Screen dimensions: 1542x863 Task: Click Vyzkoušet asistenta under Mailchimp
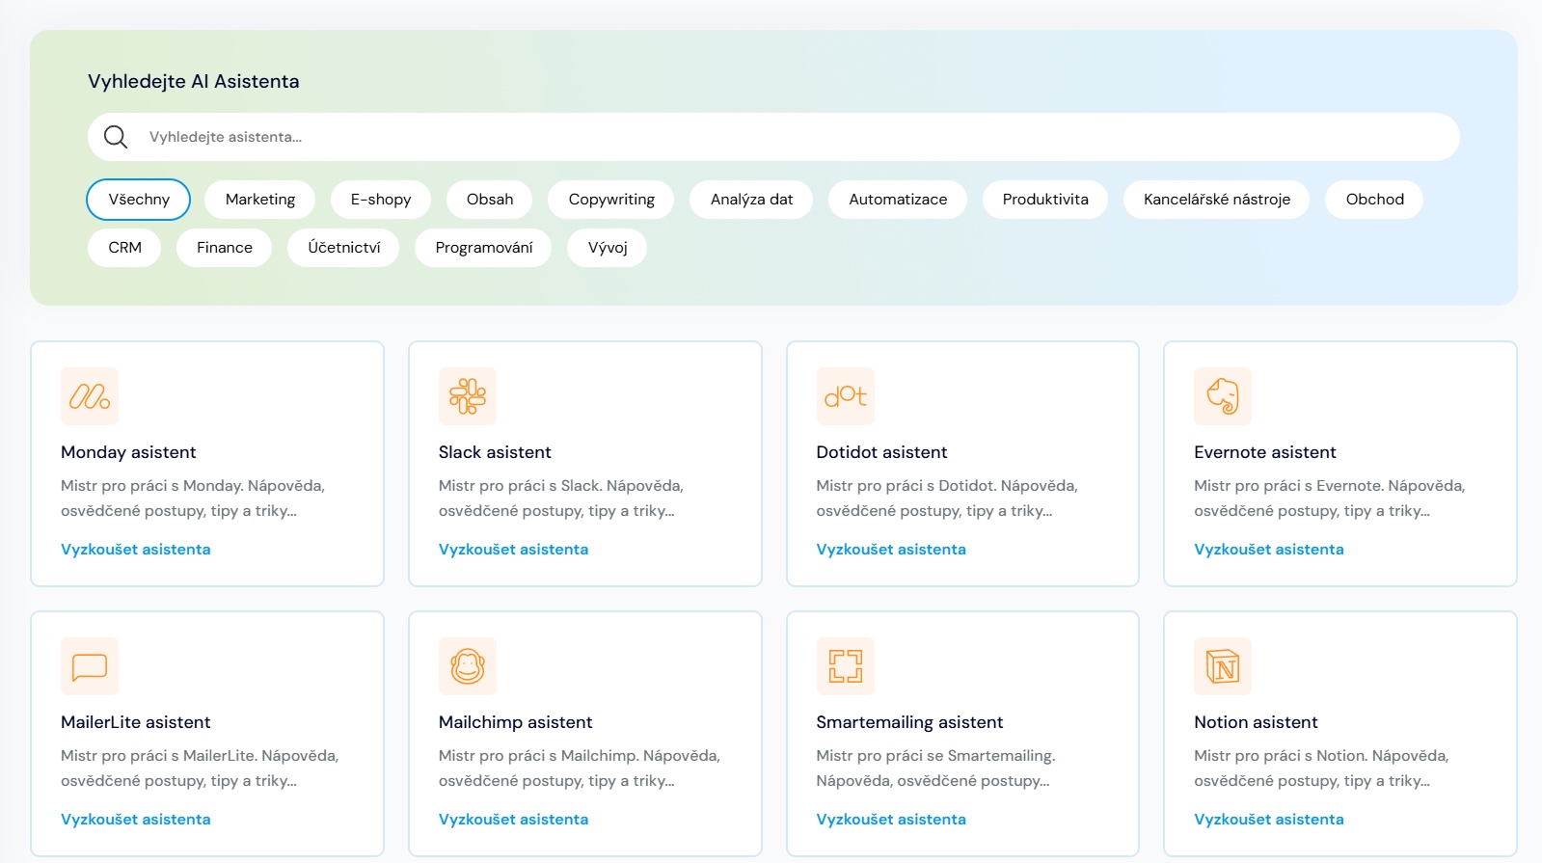click(513, 820)
